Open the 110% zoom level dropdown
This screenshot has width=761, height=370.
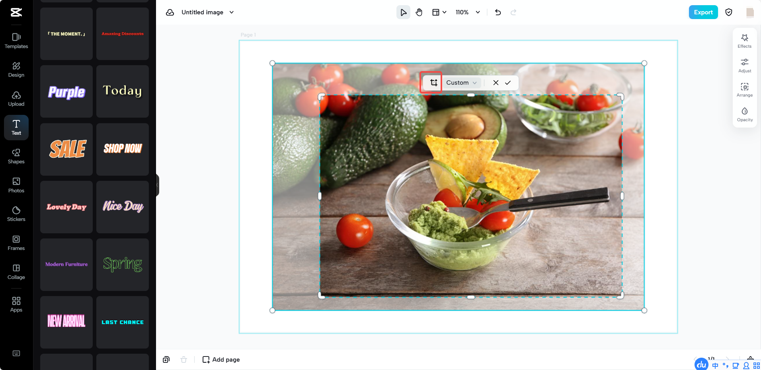pyautogui.click(x=468, y=12)
